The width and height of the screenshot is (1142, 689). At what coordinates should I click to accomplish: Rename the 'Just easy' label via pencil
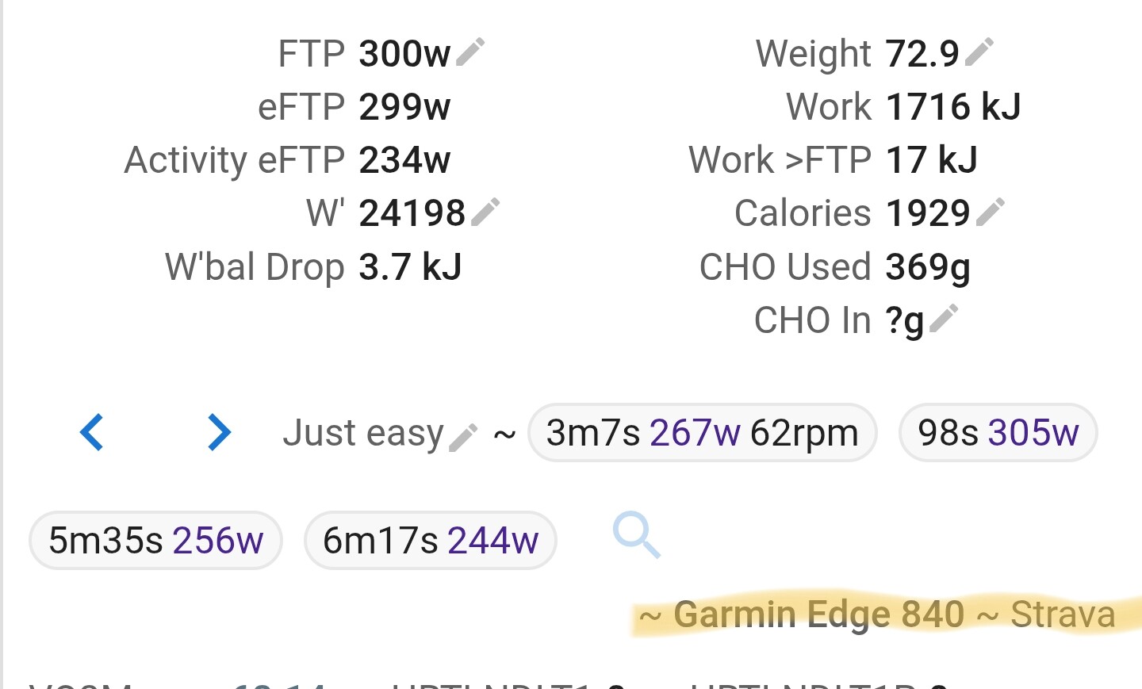tap(462, 437)
